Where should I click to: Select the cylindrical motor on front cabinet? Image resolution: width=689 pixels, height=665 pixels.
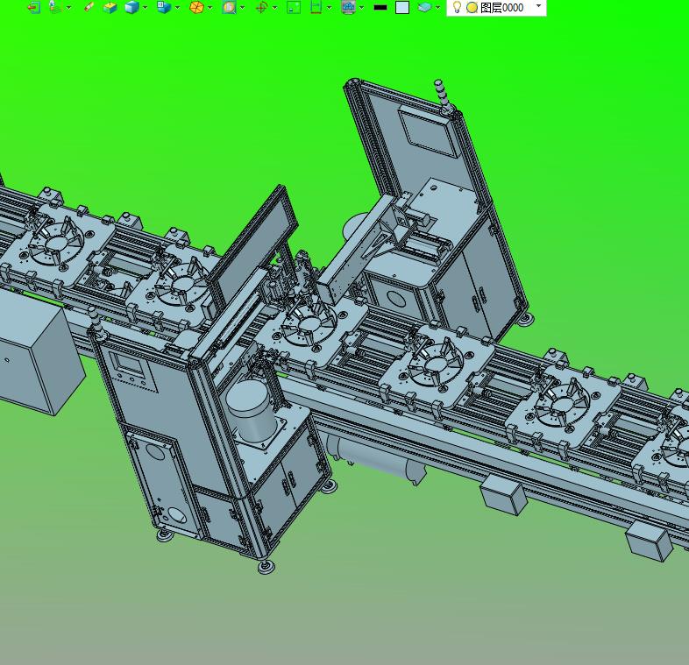tap(253, 410)
